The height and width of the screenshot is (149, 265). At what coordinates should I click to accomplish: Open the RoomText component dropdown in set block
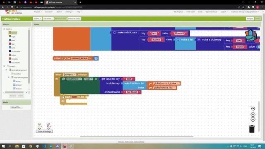[x=74, y=79]
